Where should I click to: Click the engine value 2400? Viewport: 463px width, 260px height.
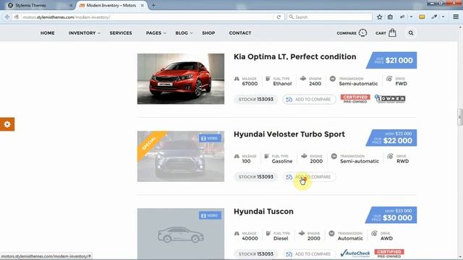point(315,84)
